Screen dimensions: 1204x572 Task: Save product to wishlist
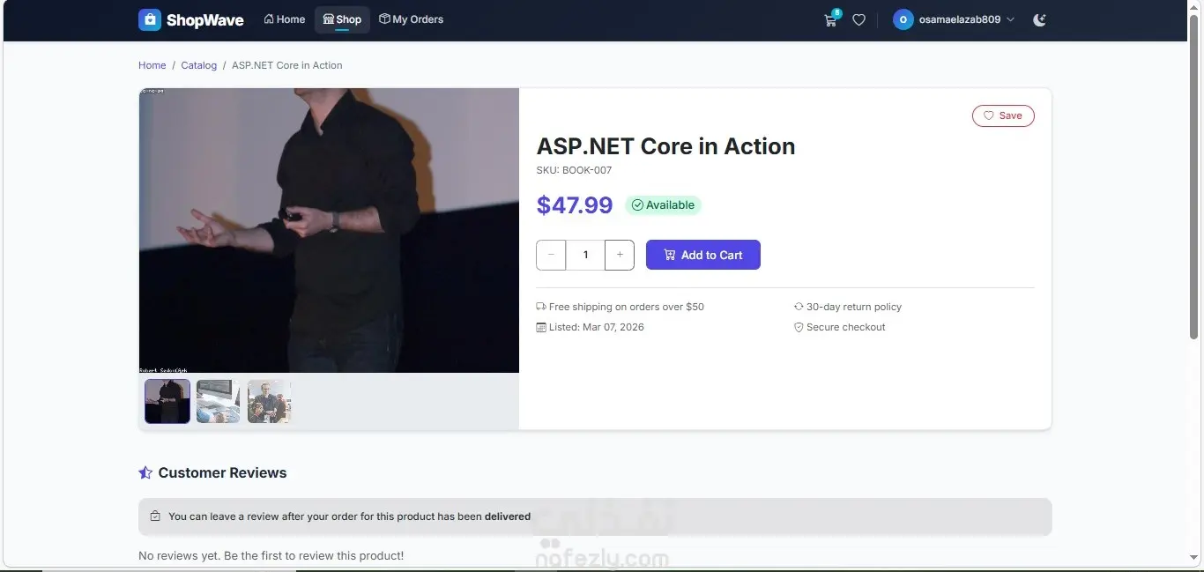pos(1003,115)
